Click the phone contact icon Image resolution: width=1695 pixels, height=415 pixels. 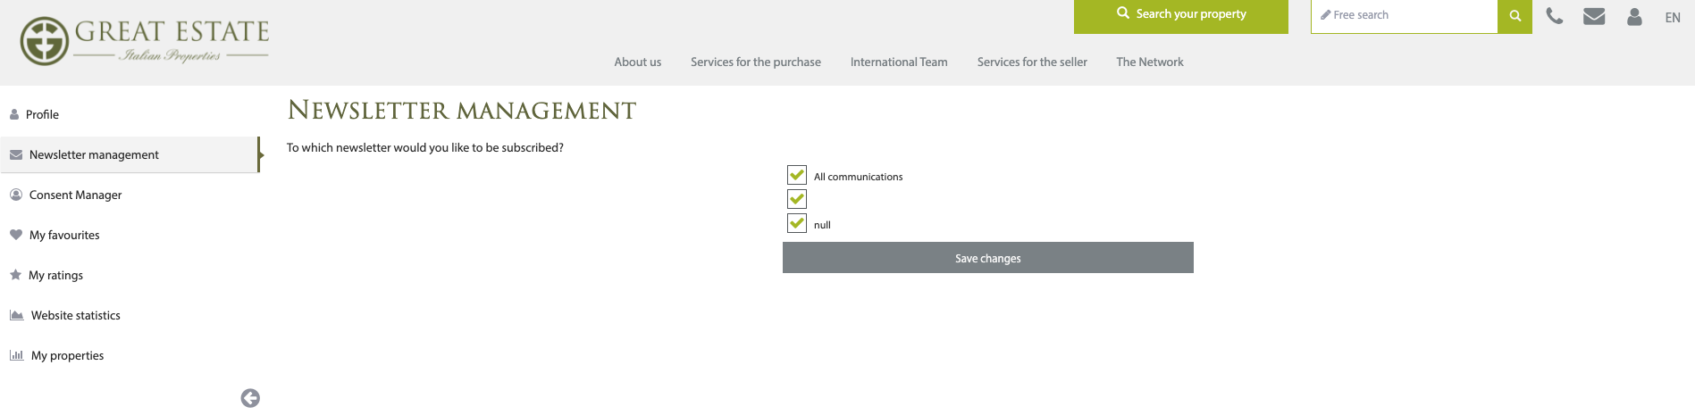click(x=1555, y=16)
